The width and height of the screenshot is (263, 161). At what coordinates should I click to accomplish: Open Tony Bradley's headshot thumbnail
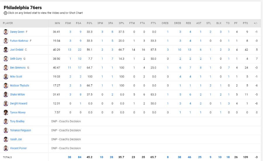(6, 121)
